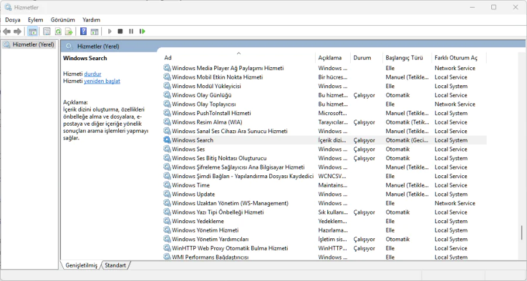Select Windows PushToInstall Hizmeti row
527x281 pixels.
click(211, 113)
